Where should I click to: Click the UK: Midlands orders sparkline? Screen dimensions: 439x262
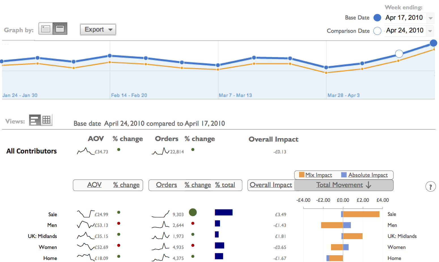[161, 235]
